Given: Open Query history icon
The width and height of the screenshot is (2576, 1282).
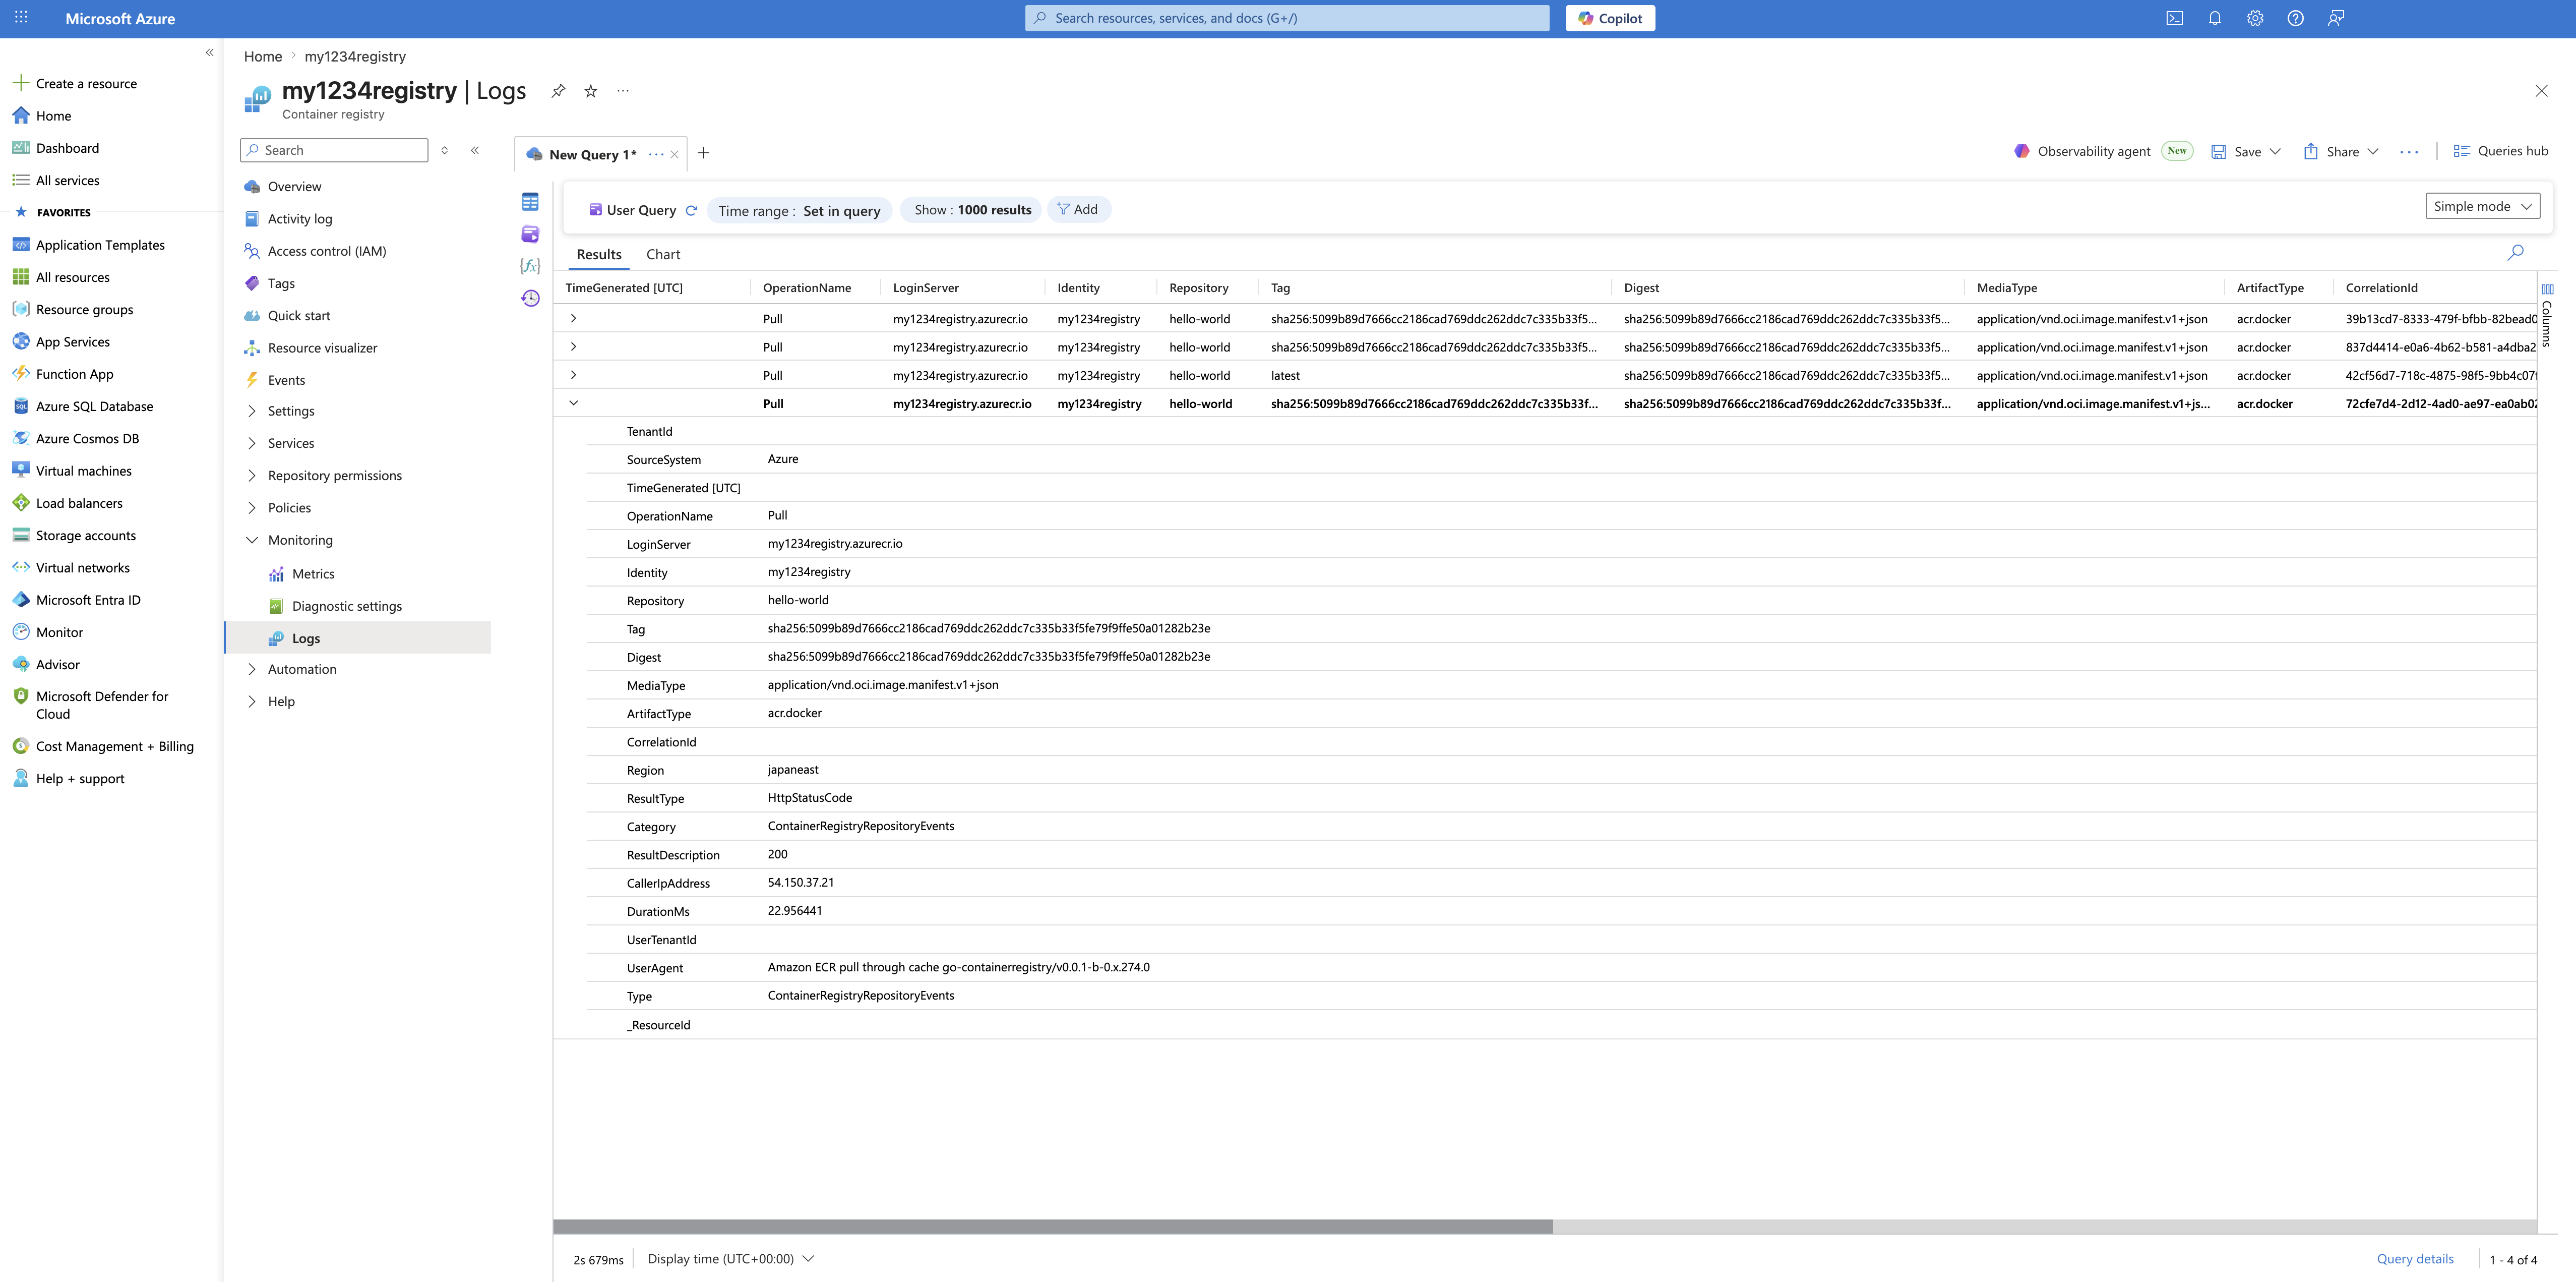Looking at the screenshot, I should [x=530, y=298].
